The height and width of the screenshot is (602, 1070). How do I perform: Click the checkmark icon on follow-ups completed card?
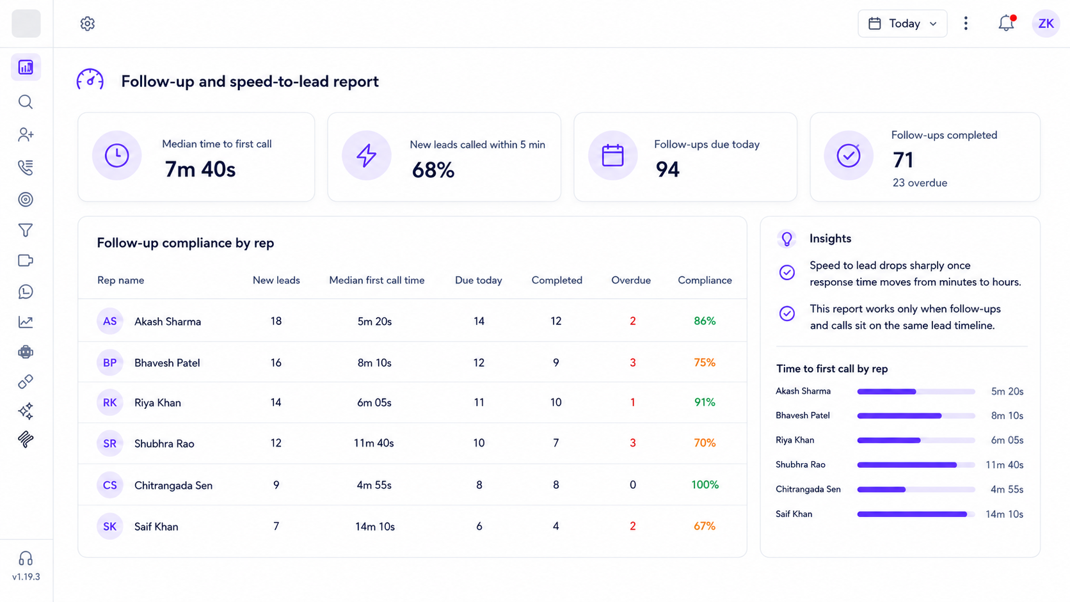[849, 155]
